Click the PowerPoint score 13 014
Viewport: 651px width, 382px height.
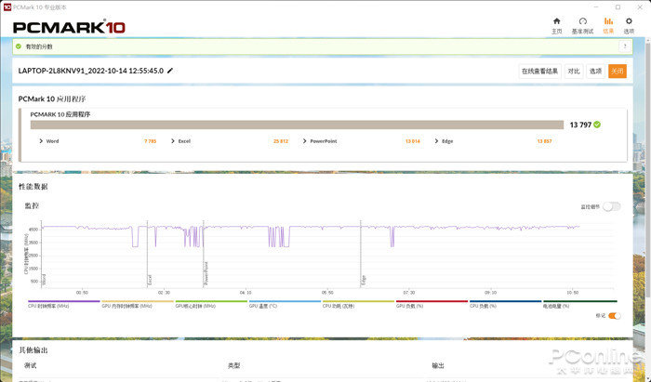(x=413, y=141)
